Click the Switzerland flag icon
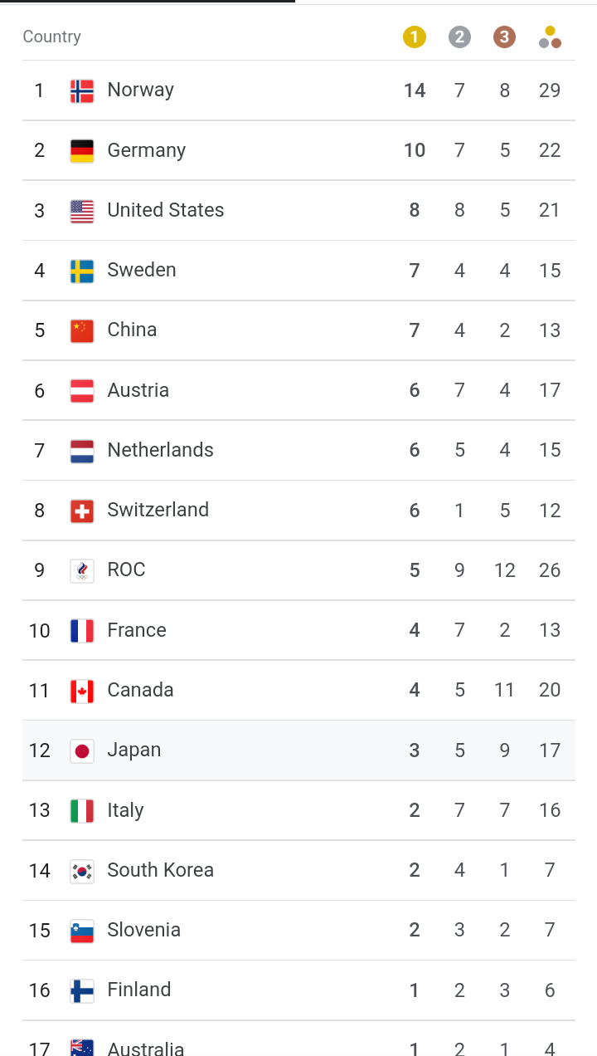Screen dimensions: 597x1056 point(82,511)
